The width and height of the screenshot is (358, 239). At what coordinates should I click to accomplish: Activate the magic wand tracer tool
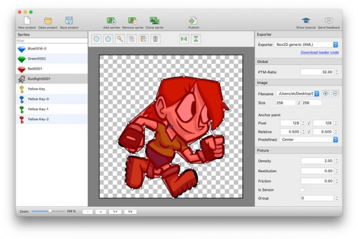pos(120,39)
